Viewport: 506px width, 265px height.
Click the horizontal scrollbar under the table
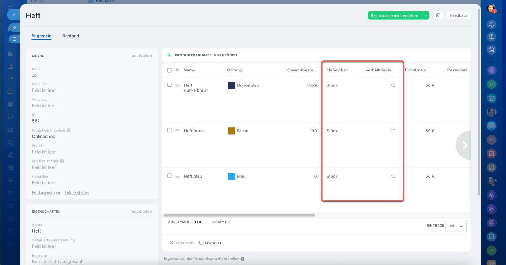[x=240, y=216]
